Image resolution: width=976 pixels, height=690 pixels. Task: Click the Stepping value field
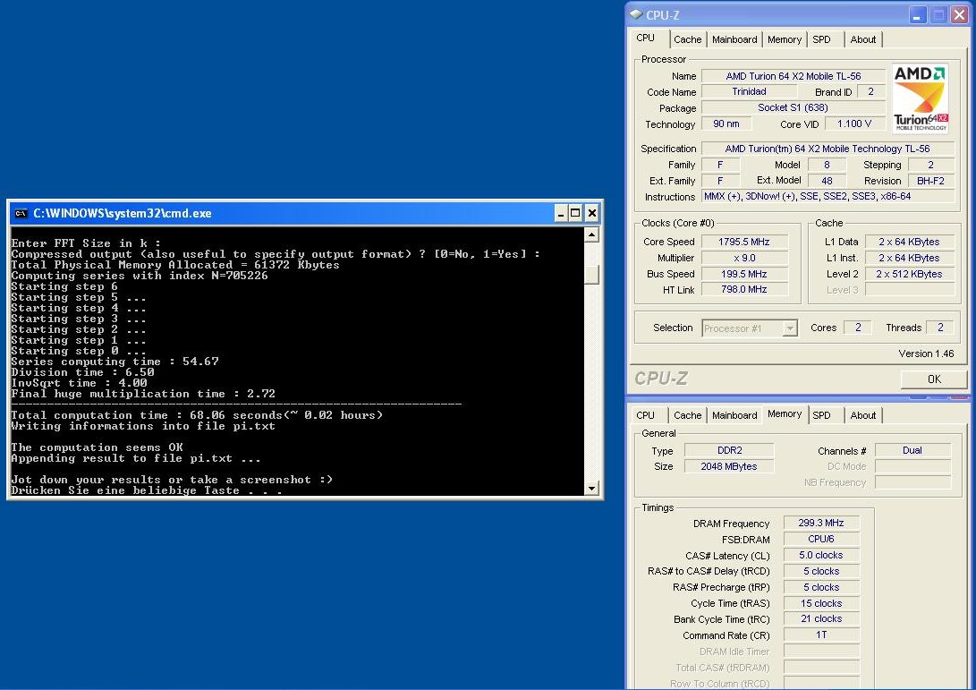coord(930,165)
